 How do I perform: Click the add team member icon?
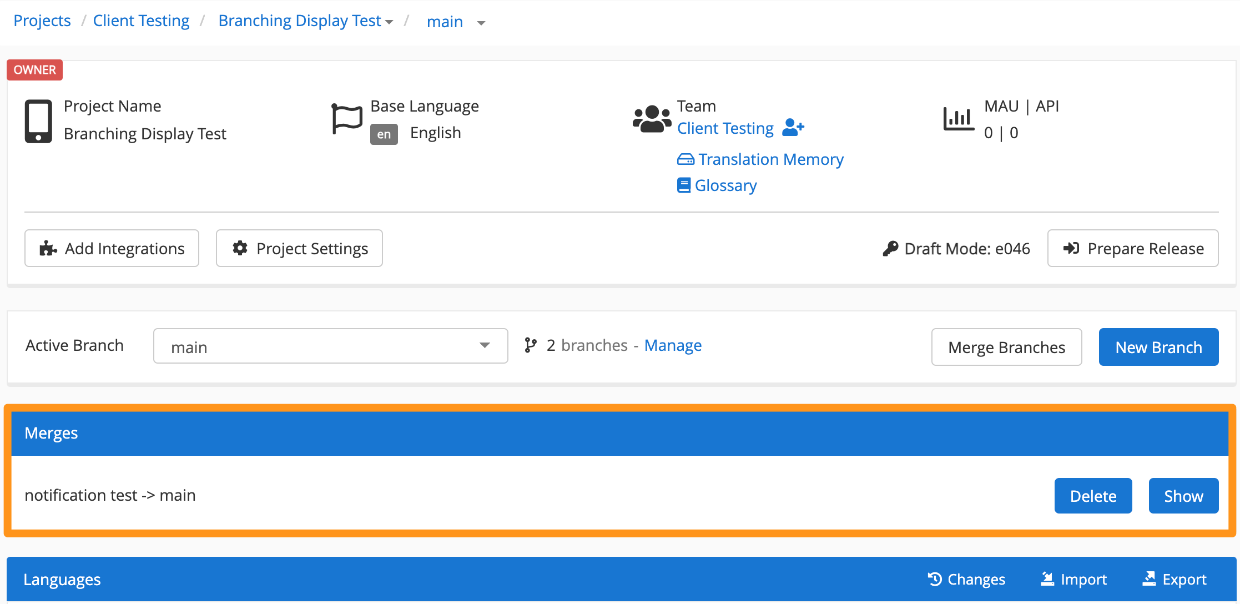coord(793,128)
